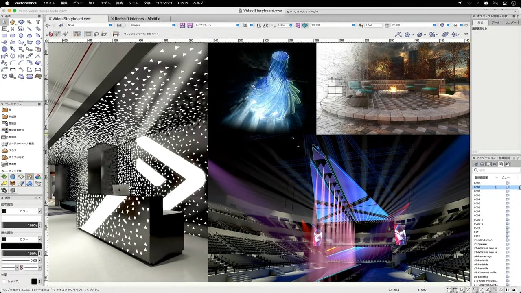Pick the Circle tool
Image resolution: width=521 pixels, height=293 pixels.
[x=21, y=36]
